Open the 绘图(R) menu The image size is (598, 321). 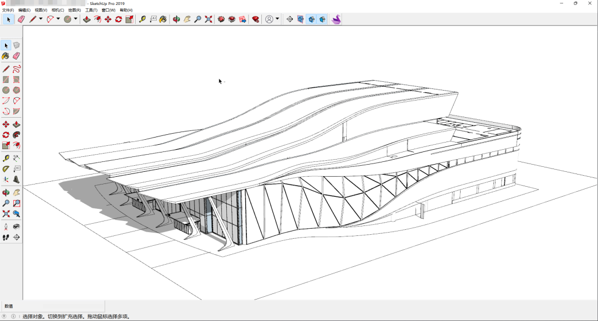click(74, 10)
